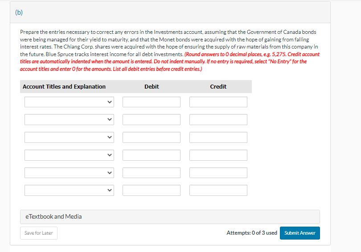The image size is (361, 252).
Task: Click the third row Debit field
Action: [152, 137]
